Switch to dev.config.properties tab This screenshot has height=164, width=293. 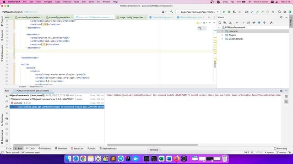pyautogui.click(x=28, y=17)
